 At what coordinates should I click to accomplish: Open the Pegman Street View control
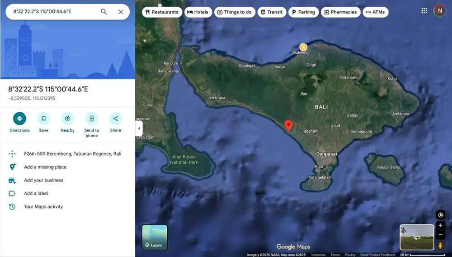(x=440, y=246)
